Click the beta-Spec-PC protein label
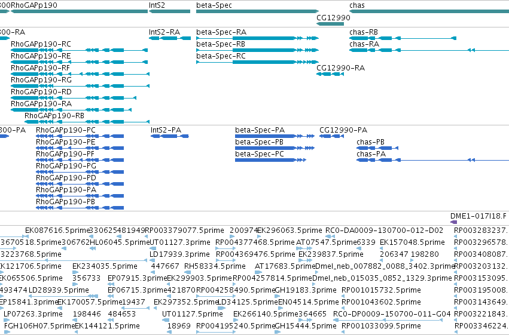Screen dimensions: 509x335 [260, 154]
